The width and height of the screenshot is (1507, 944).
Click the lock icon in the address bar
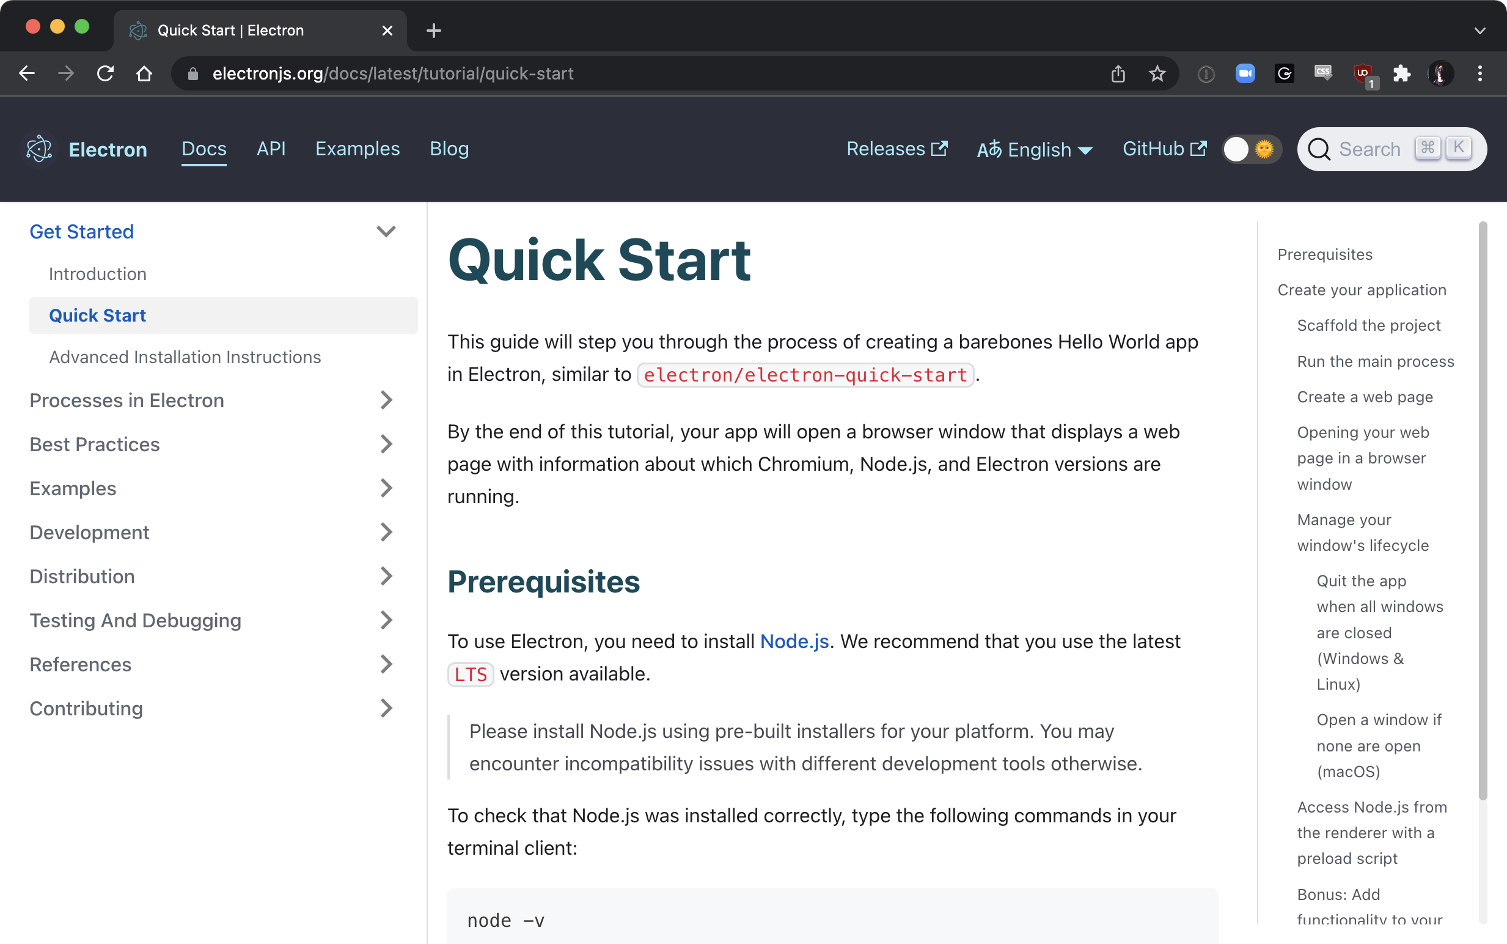point(193,73)
